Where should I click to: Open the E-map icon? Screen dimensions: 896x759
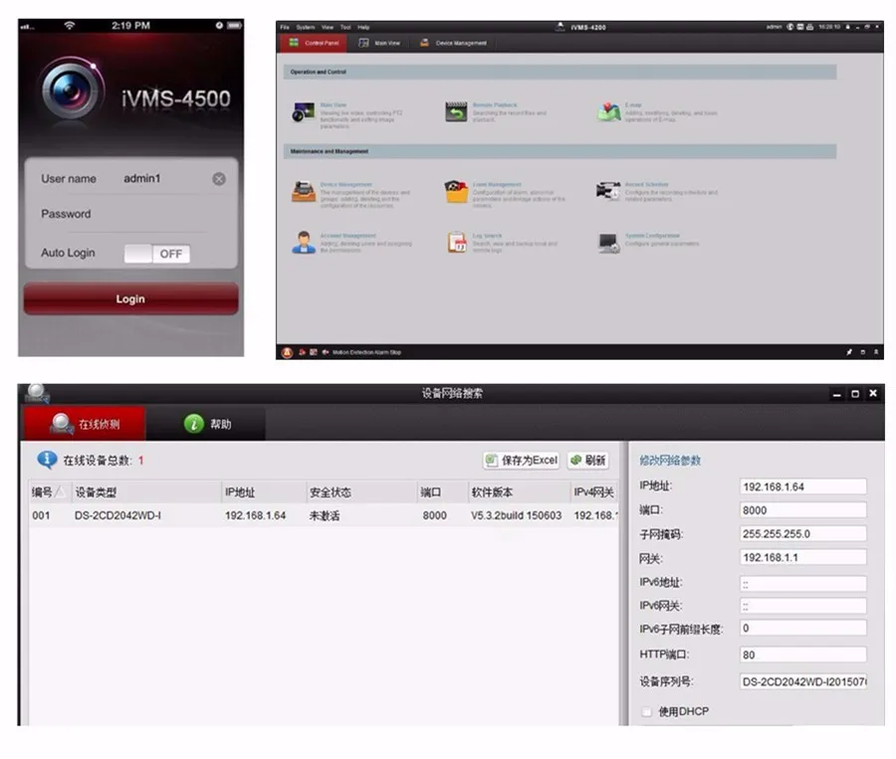(608, 112)
